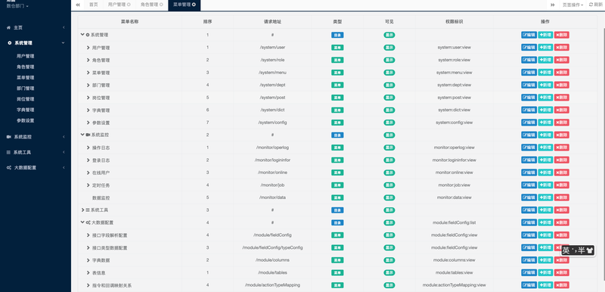Click 编辑 in the 登录日志 row

[529, 160]
